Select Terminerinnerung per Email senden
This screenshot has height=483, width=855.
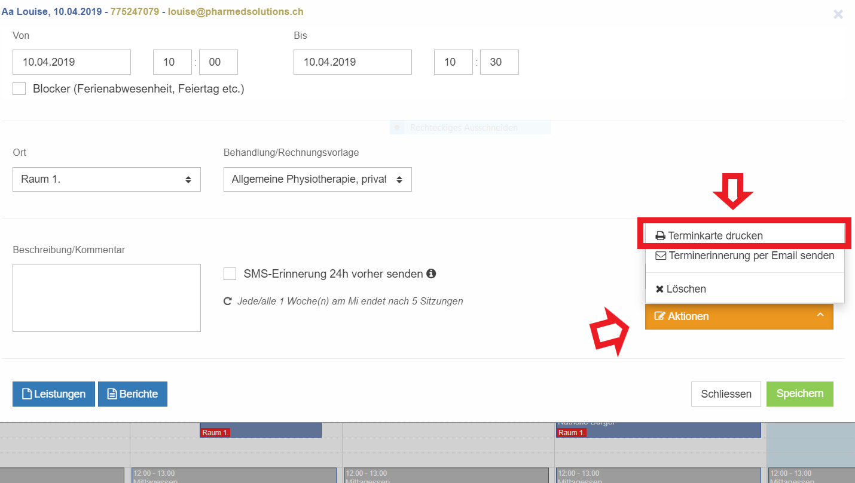point(744,256)
